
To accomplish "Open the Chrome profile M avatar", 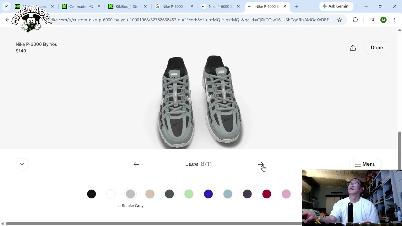I will (x=383, y=20).
